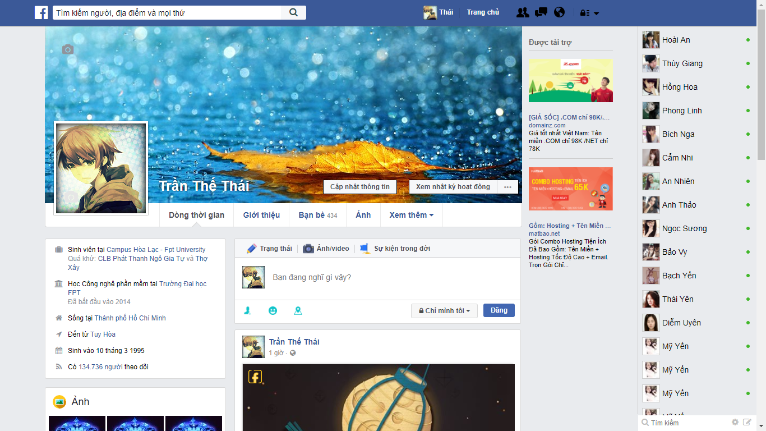Select Sự kiện trong đời tab
This screenshot has height=431, width=766.
[x=395, y=249]
